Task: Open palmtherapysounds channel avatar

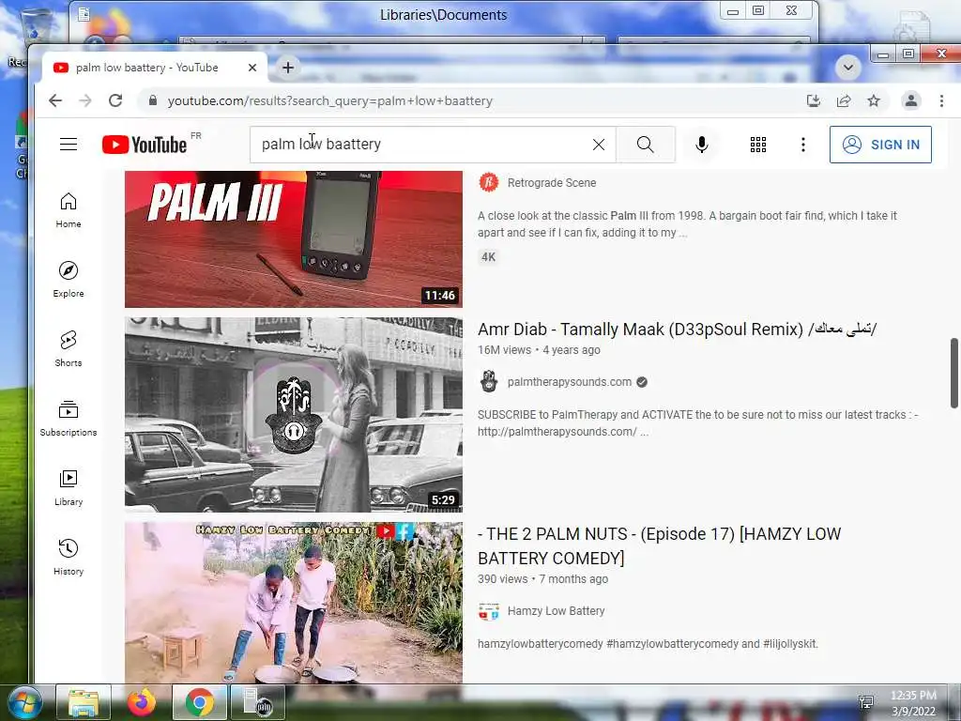Action: [488, 381]
